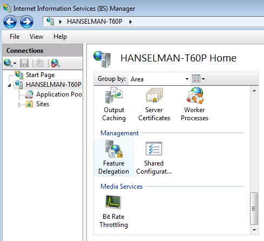264x241 pixels.
Task: Open the Server Certificates feature
Action: coord(154,104)
